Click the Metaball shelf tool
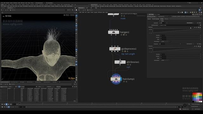203x114 pixels. click(x=57, y=6)
